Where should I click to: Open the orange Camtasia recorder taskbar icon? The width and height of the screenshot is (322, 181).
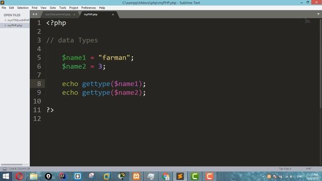click(209, 176)
